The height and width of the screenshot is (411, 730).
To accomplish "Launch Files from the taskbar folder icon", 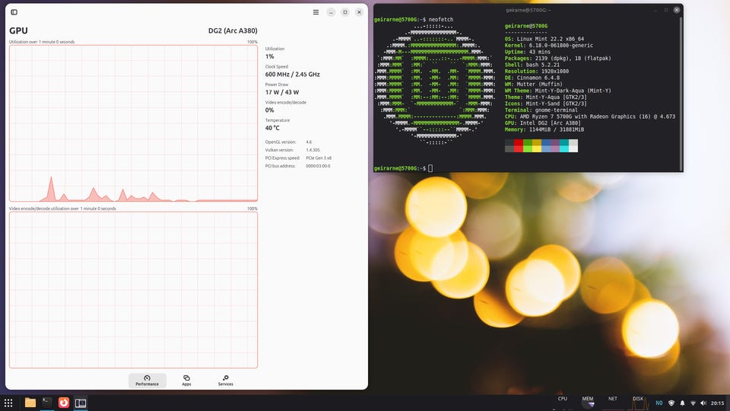I will pyautogui.click(x=30, y=403).
